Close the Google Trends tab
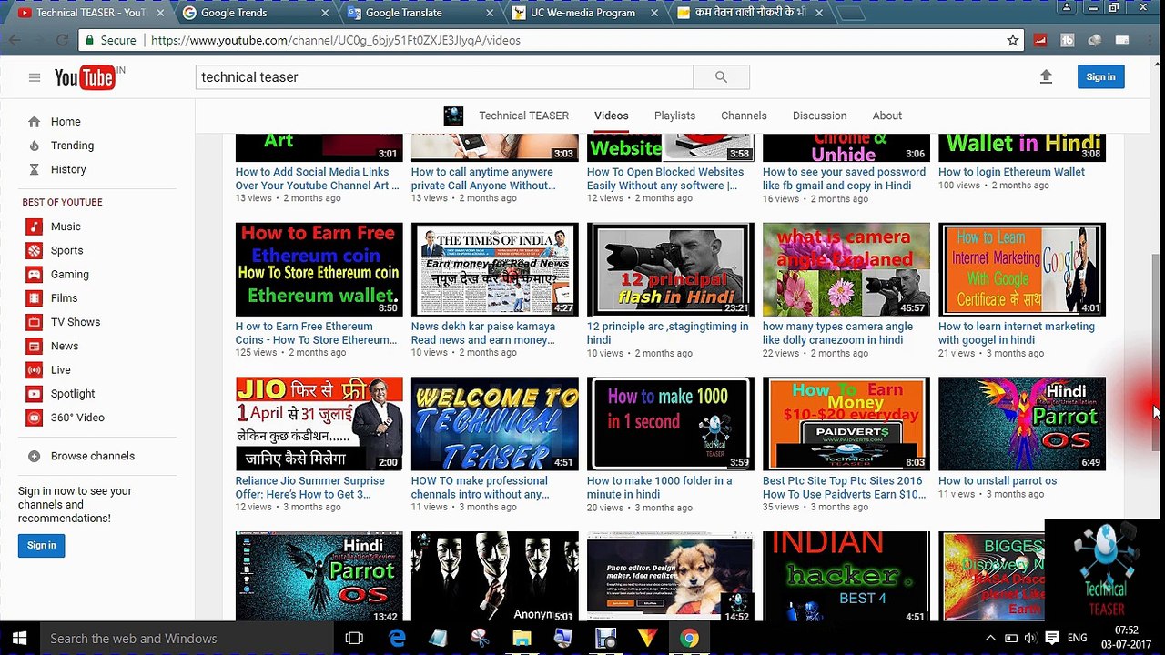The height and width of the screenshot is (655, 1165). [x=326, y=13]
